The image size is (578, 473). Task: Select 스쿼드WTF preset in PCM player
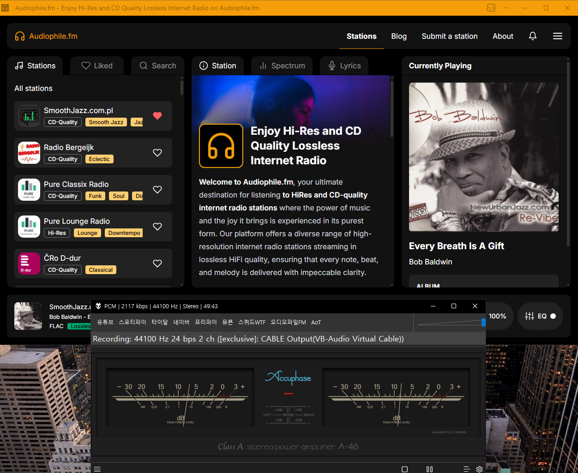[x=252, y=322]
